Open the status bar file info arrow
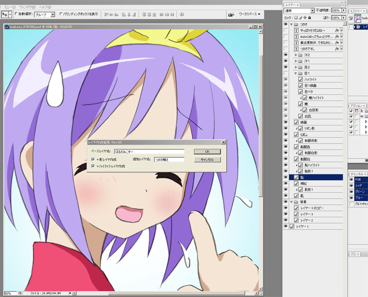The width and height of the screenshot is (368, 297). (x=70, y=293)
